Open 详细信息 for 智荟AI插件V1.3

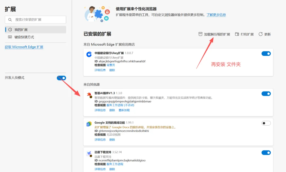(x=100, y=110)
